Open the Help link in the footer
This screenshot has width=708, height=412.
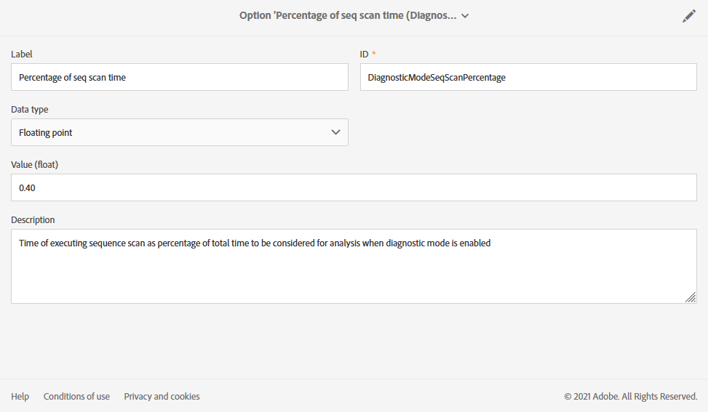(x=20, y=396)
